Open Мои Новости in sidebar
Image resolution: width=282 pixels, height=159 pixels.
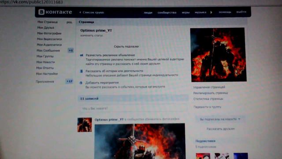click(46, 62)
